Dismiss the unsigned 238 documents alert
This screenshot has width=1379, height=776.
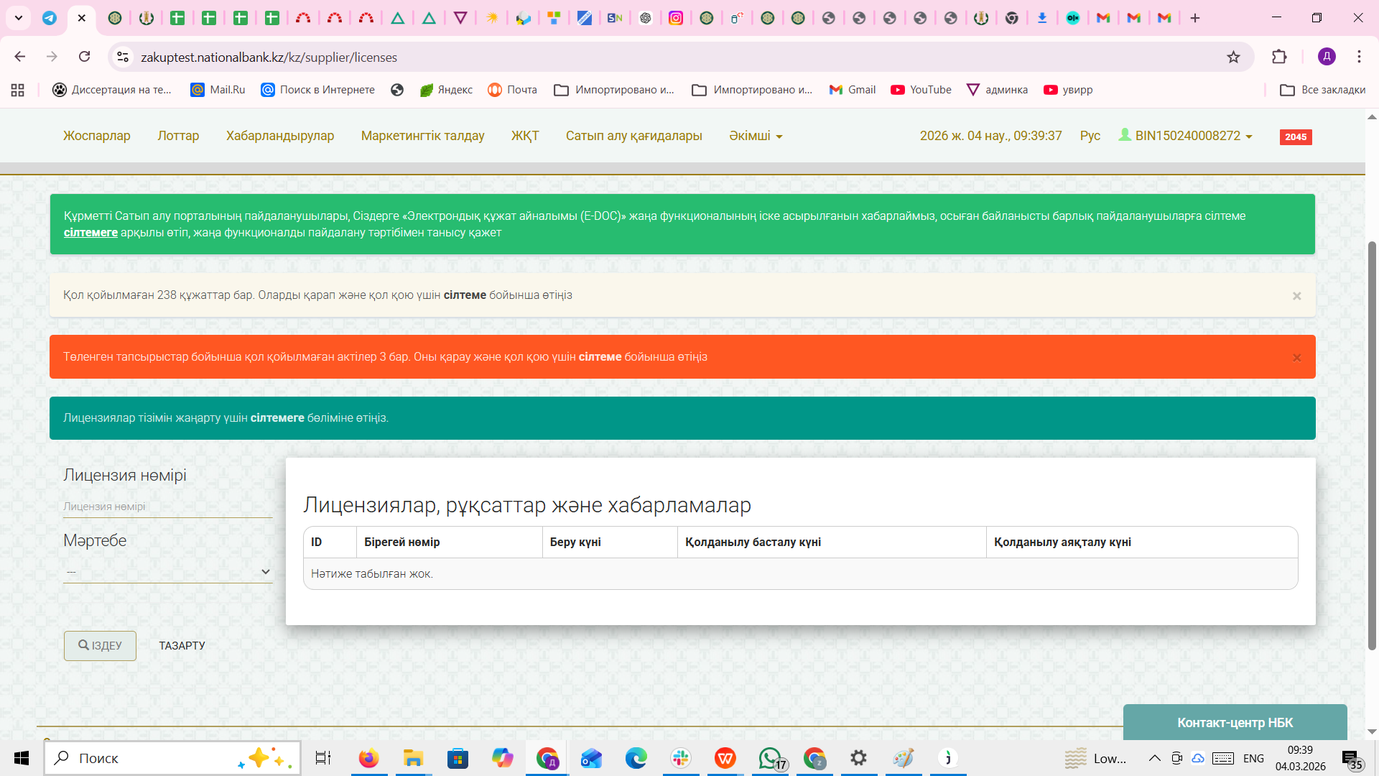(1296, 296)
